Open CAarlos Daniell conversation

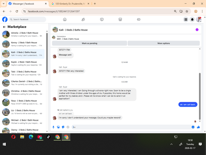[x=23, y=83]
